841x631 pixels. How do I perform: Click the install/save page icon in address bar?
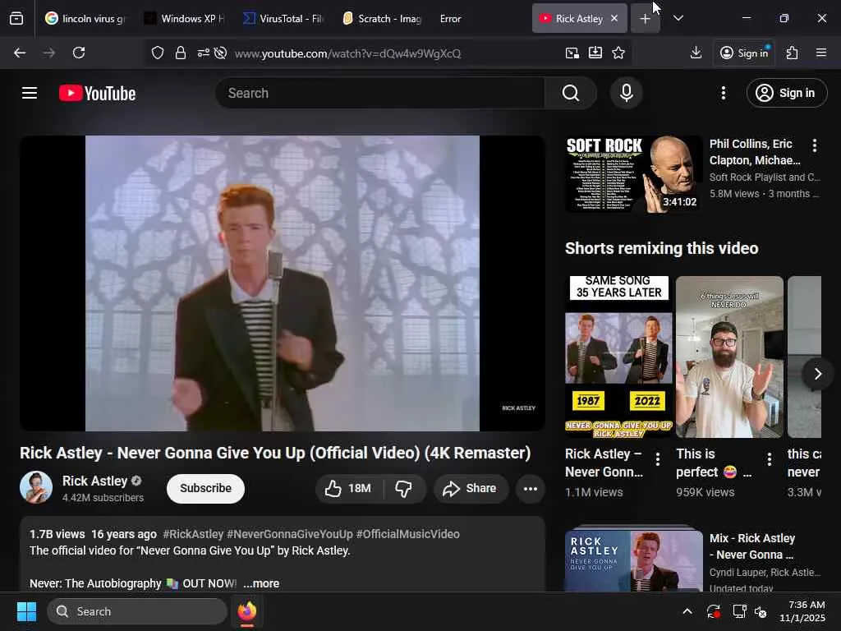click(x=595, y=53)
